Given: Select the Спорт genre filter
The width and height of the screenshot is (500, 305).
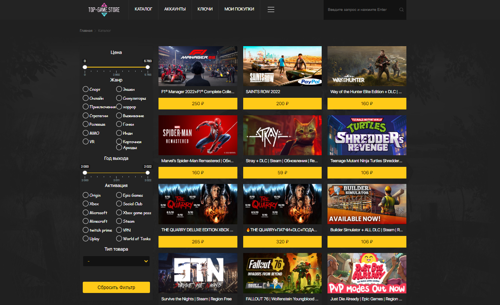Looking at the screenshot, I should (x=85, y=89).
